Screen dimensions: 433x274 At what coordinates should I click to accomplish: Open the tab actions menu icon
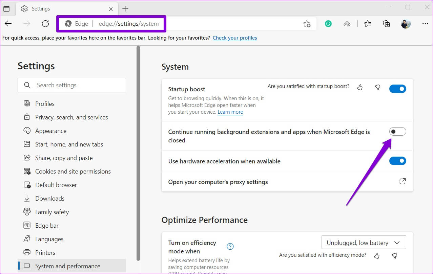[6, 8]
